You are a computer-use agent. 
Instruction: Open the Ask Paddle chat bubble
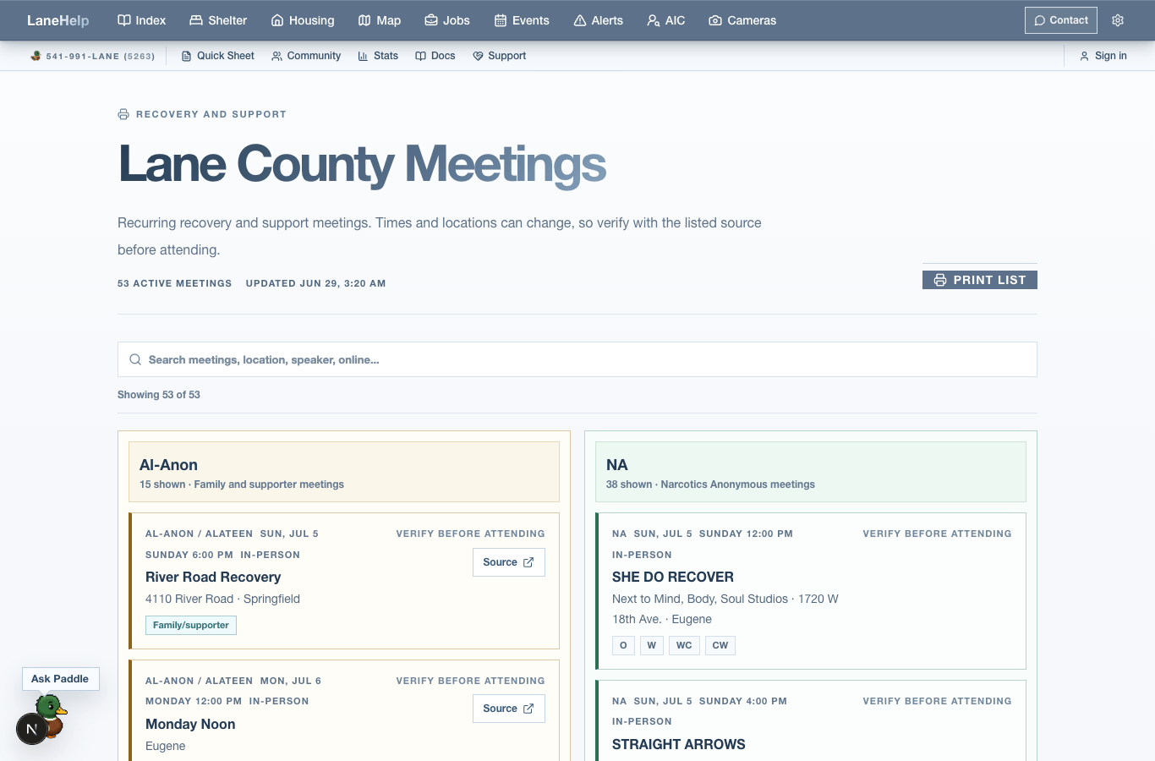pyautogui.click(x=60, y=679)
